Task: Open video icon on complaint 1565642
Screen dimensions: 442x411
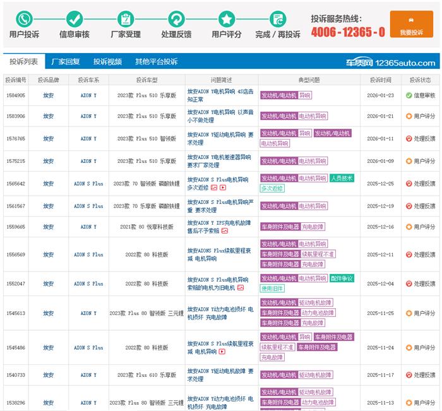Action: pos(223,188)
